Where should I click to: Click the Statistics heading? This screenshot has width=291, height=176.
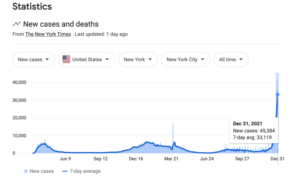coord(32,7)
